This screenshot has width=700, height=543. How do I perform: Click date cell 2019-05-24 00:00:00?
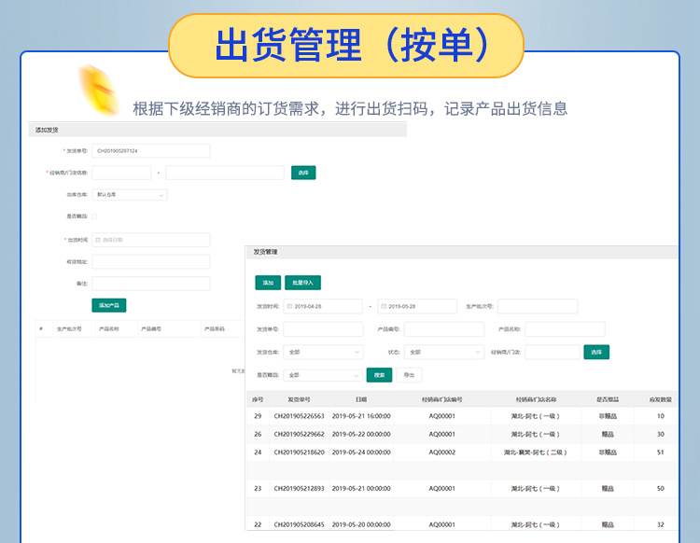(x=361, y=452)
